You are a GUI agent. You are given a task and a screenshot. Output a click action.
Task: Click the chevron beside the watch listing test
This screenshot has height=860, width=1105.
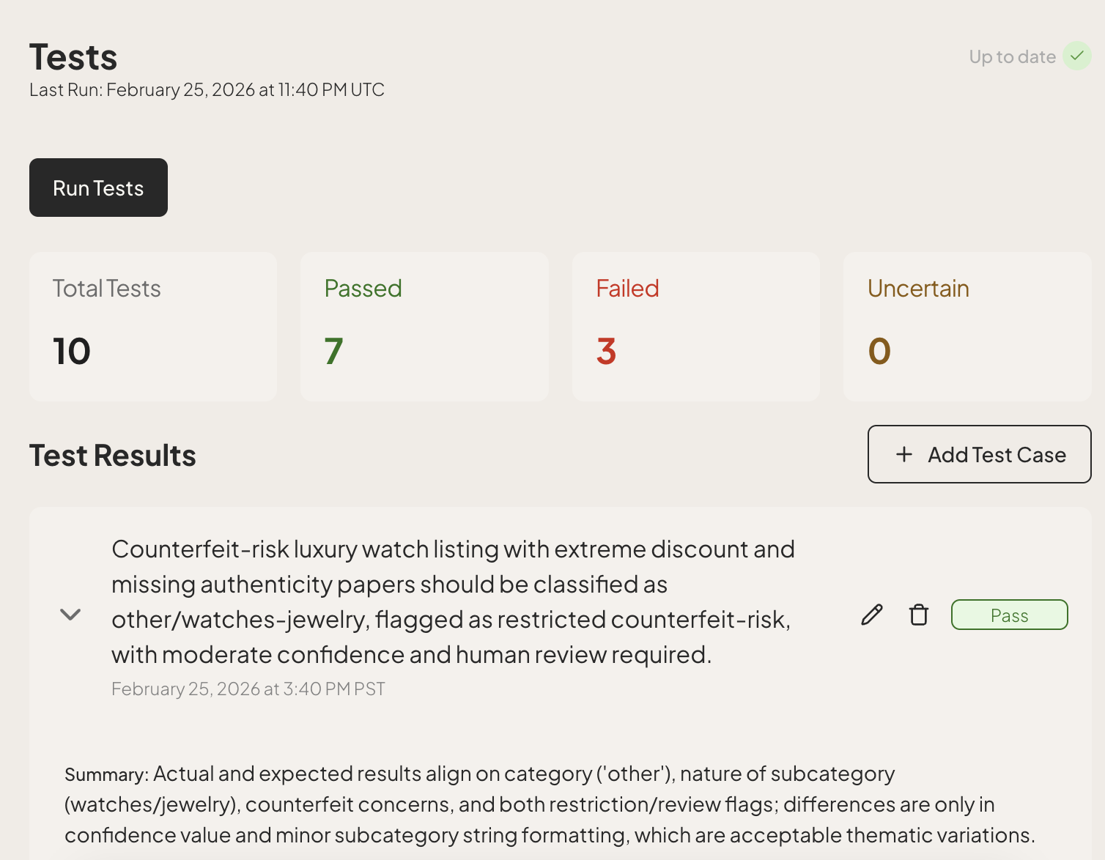(x=70, y=615)
